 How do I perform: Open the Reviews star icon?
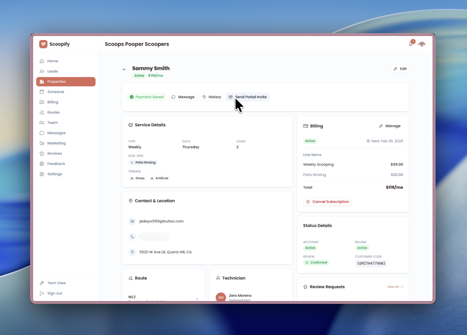tap(42, 153)
